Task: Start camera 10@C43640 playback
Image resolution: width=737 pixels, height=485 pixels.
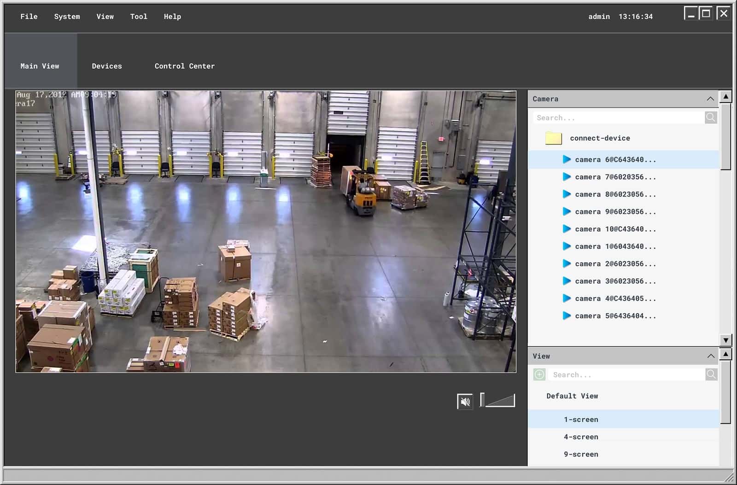Action: coord(567,229)
